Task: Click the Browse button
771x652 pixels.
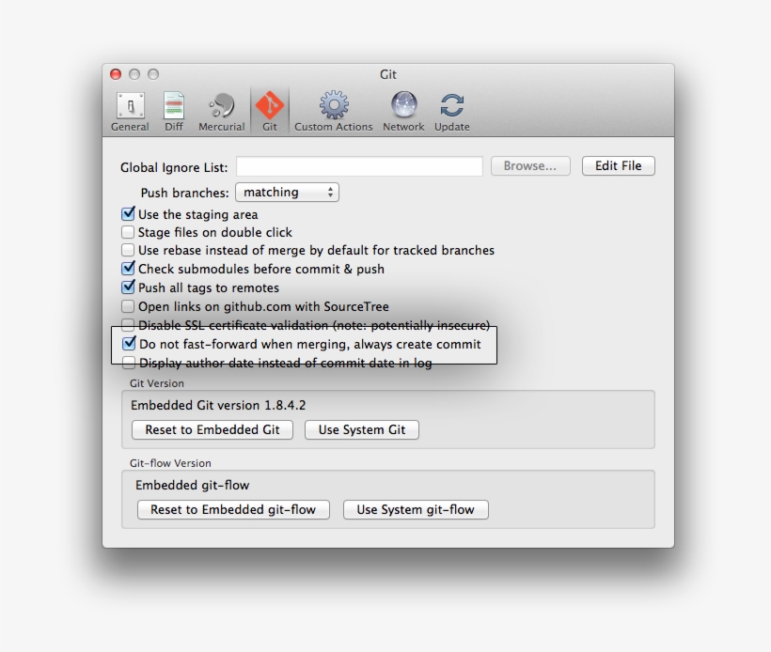Action: tap(529, 165)
